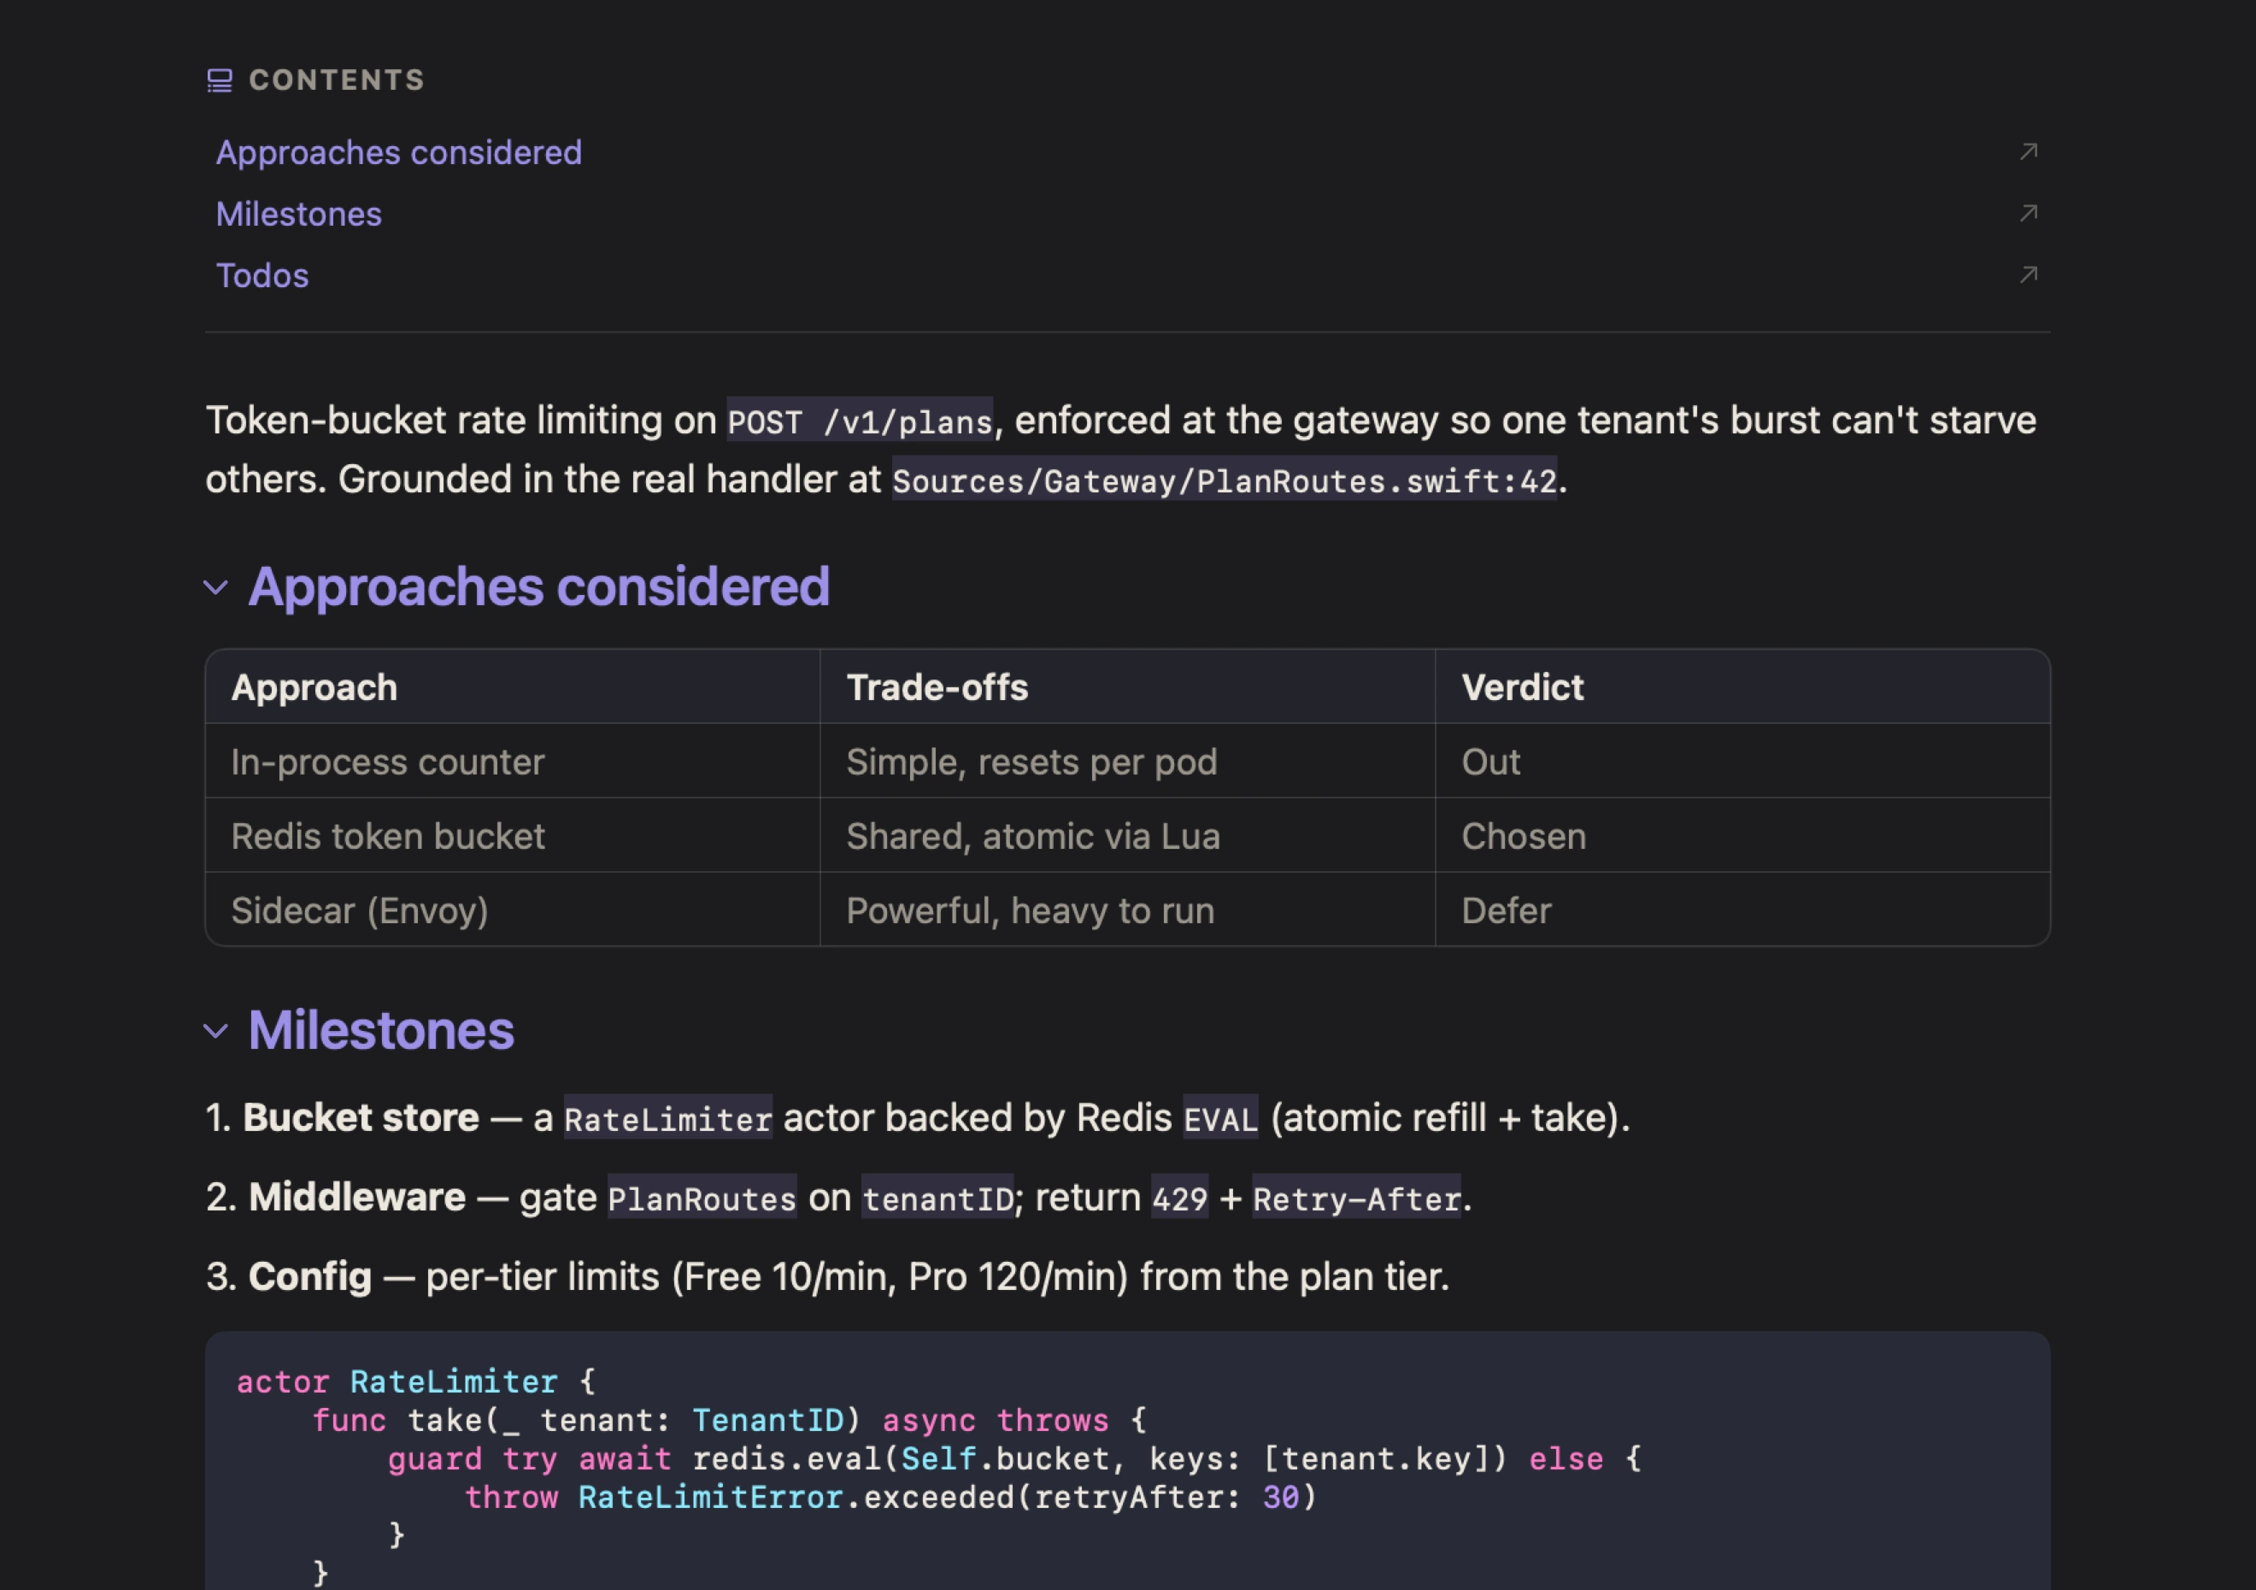Click the 'RateLimiter' inline code in milestone 1
The height and width of the screenshot is (1590, 2256).
tap(668, 1118)
